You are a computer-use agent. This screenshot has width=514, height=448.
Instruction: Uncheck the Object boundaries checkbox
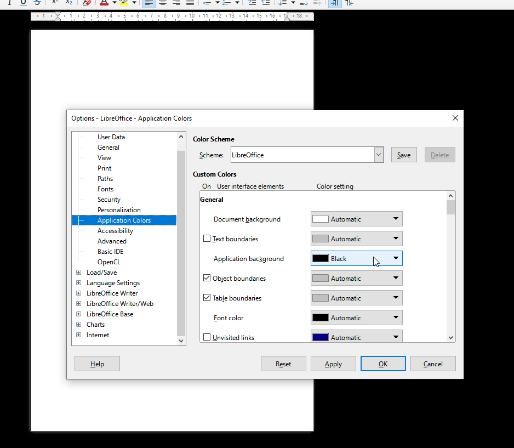[207, 279]
